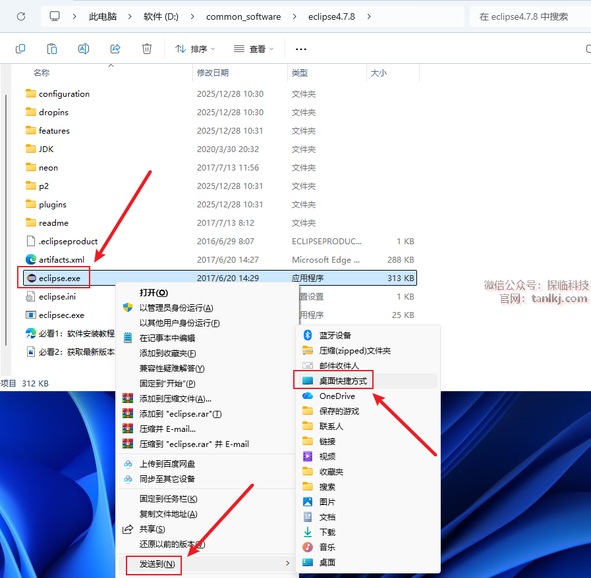Open the three-dot more options menu
The width and height of the screenshot is (591, 578).
[301, 49]
